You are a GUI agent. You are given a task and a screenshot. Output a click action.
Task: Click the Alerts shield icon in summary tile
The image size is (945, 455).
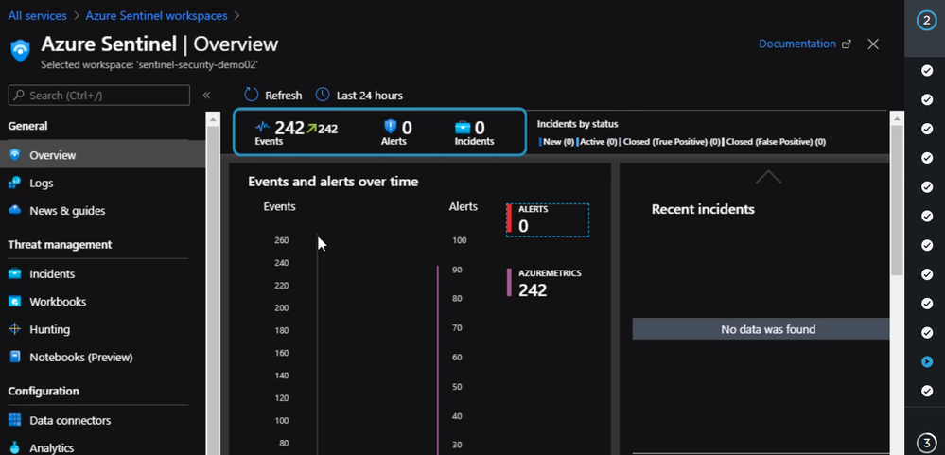[x=391, y=127]
